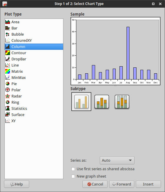
Task: Select the Radar plot icon
Action: click(x=8, y=96)
